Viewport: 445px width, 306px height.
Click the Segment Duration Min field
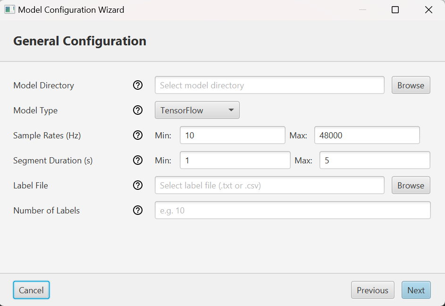[235, 161]
